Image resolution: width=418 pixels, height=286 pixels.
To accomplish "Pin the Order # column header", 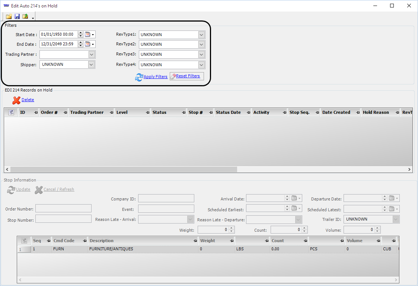I will pos(65,112).
